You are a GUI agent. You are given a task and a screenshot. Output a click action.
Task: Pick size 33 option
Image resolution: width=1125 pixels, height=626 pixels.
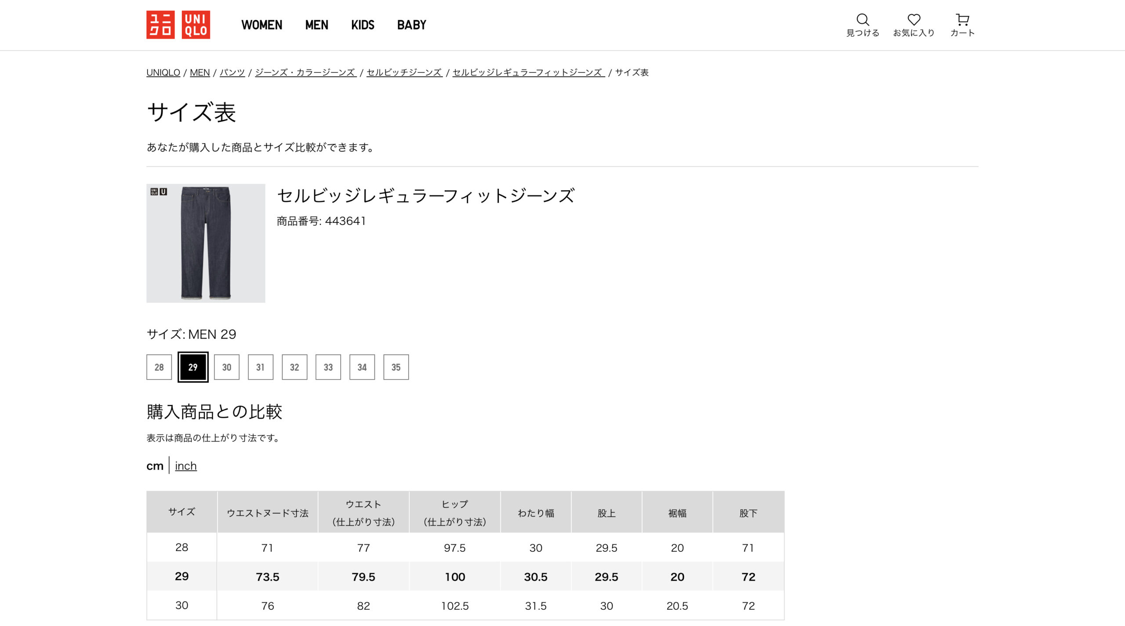328,367
